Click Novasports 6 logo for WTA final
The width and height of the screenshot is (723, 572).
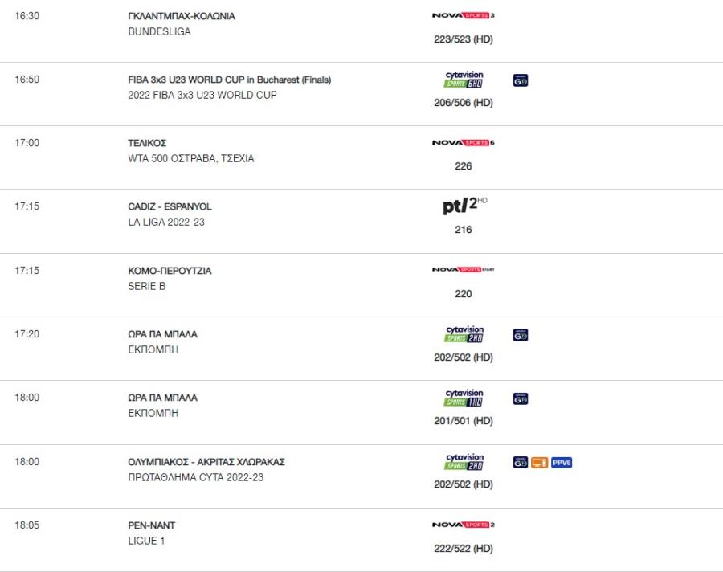click(463, 142)
